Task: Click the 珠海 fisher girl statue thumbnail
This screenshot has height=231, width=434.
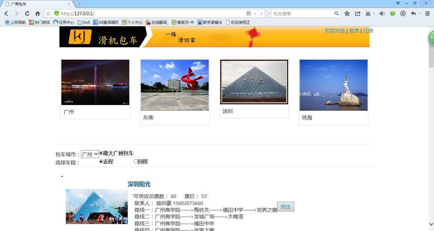Action: coord(334,85)
